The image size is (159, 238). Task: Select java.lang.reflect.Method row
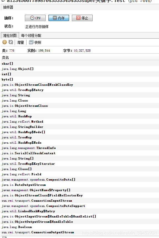[x=80, y=121]
